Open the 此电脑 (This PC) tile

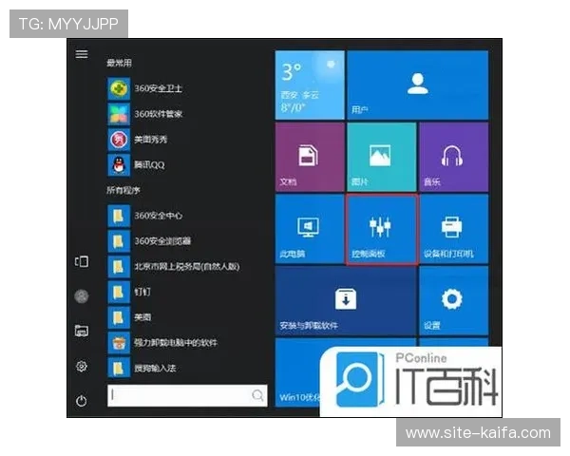[309, 229]
